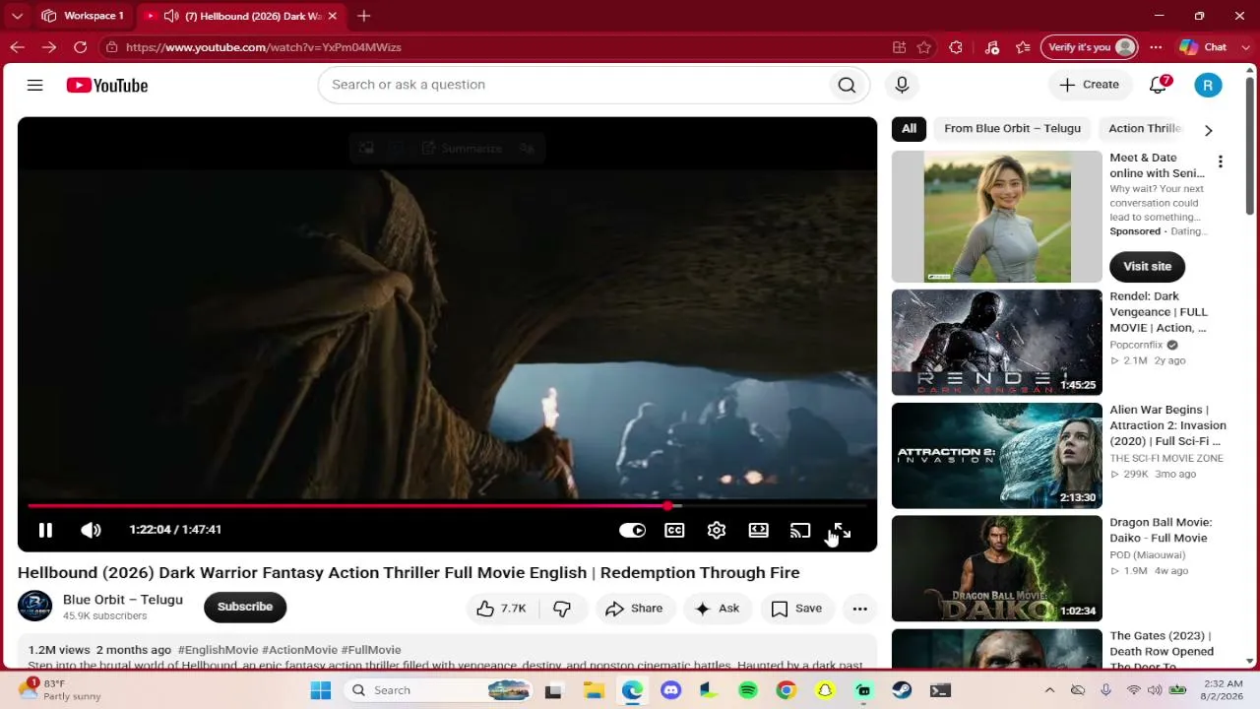Open 'The Gates (2023)' video title
1260x709 pixels.
tap(1162, 651)
